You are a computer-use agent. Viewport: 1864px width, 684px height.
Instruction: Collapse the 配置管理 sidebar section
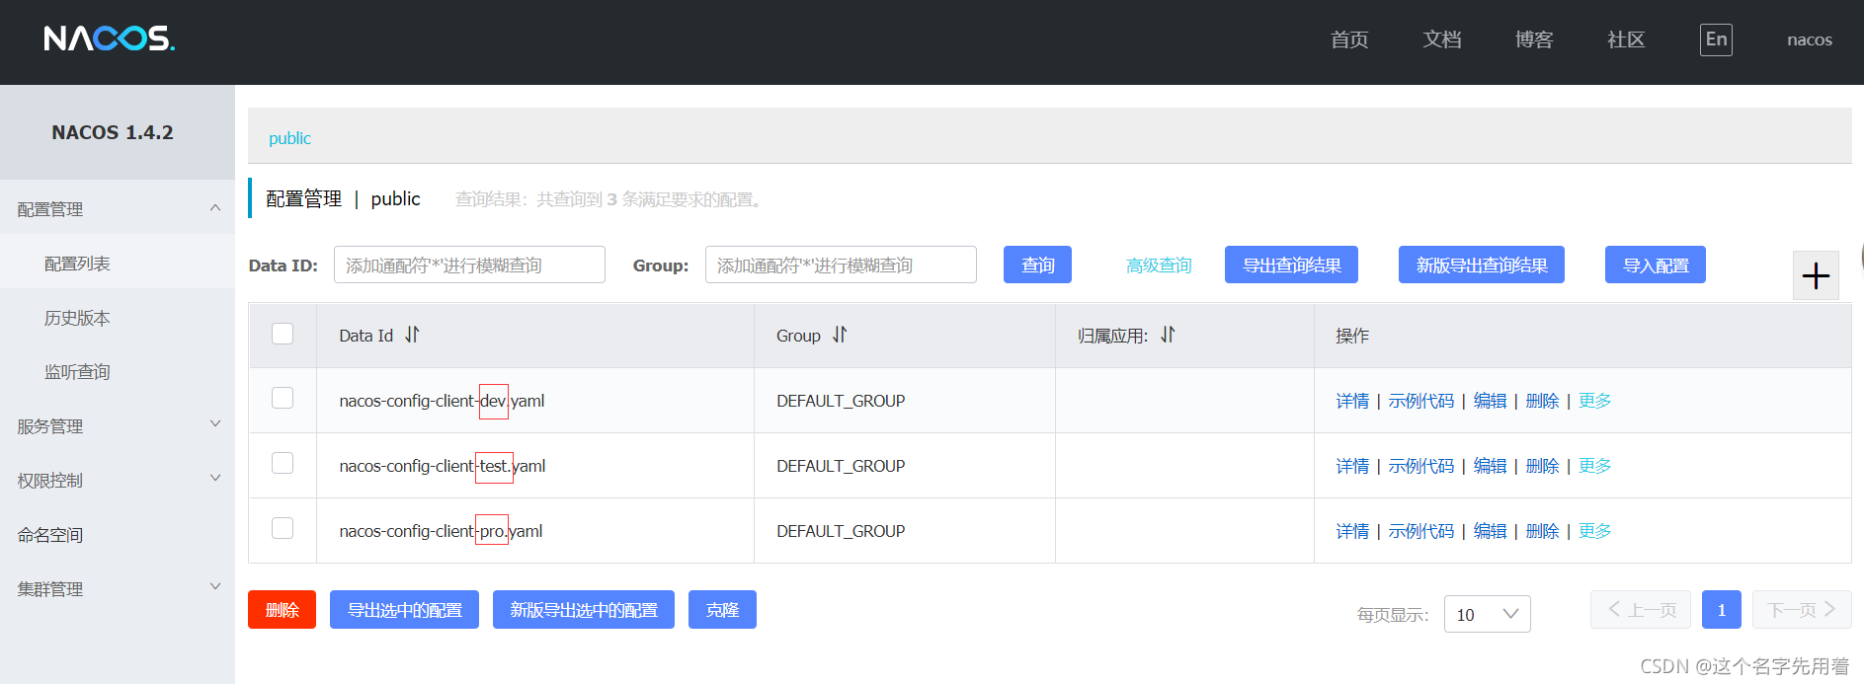tap(118, 208)
